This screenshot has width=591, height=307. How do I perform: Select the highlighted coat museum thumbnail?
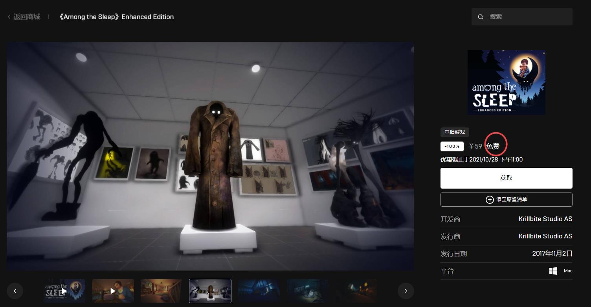[x=210, y=291]
